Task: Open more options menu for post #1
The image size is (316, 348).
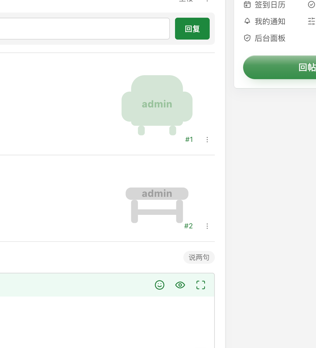Action: click(207, 140)
